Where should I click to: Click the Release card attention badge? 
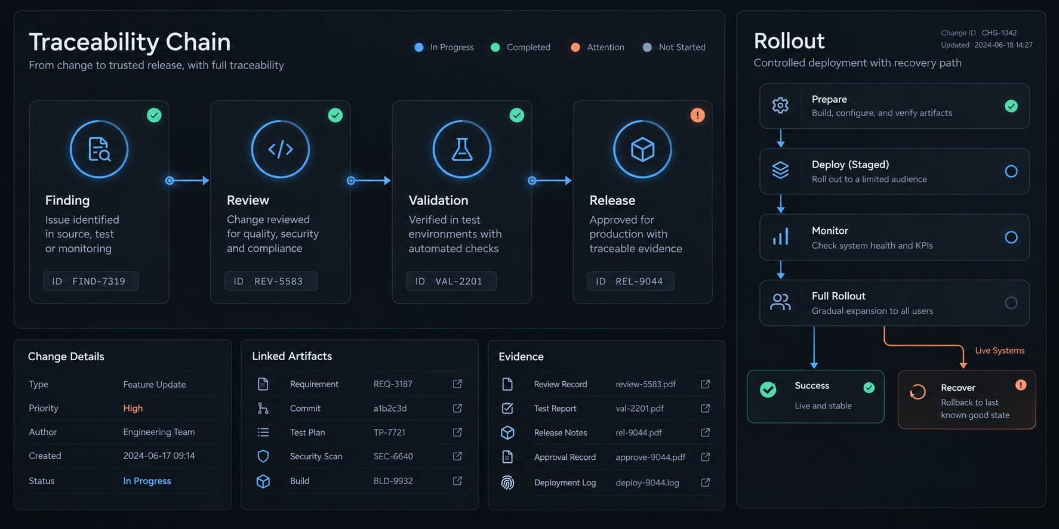(x=697, y=115)
